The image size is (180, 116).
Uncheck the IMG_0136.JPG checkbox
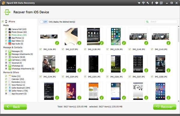(40, 49)
